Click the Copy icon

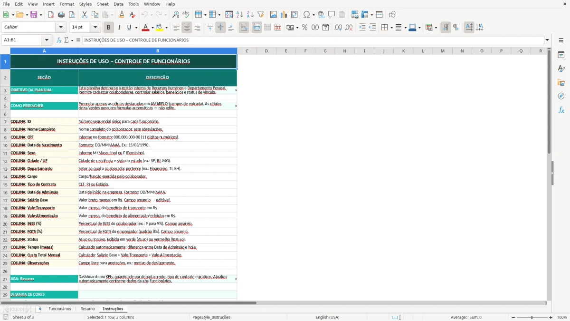point(95,15)
